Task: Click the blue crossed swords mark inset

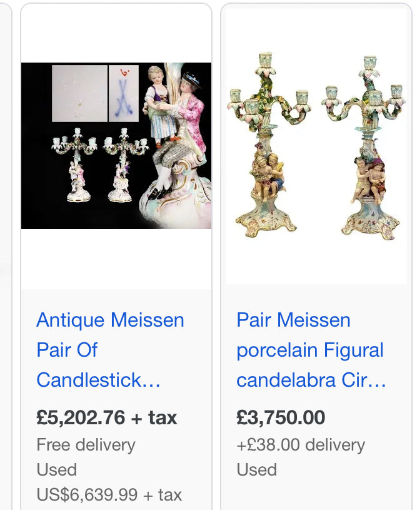Action: 124,94
